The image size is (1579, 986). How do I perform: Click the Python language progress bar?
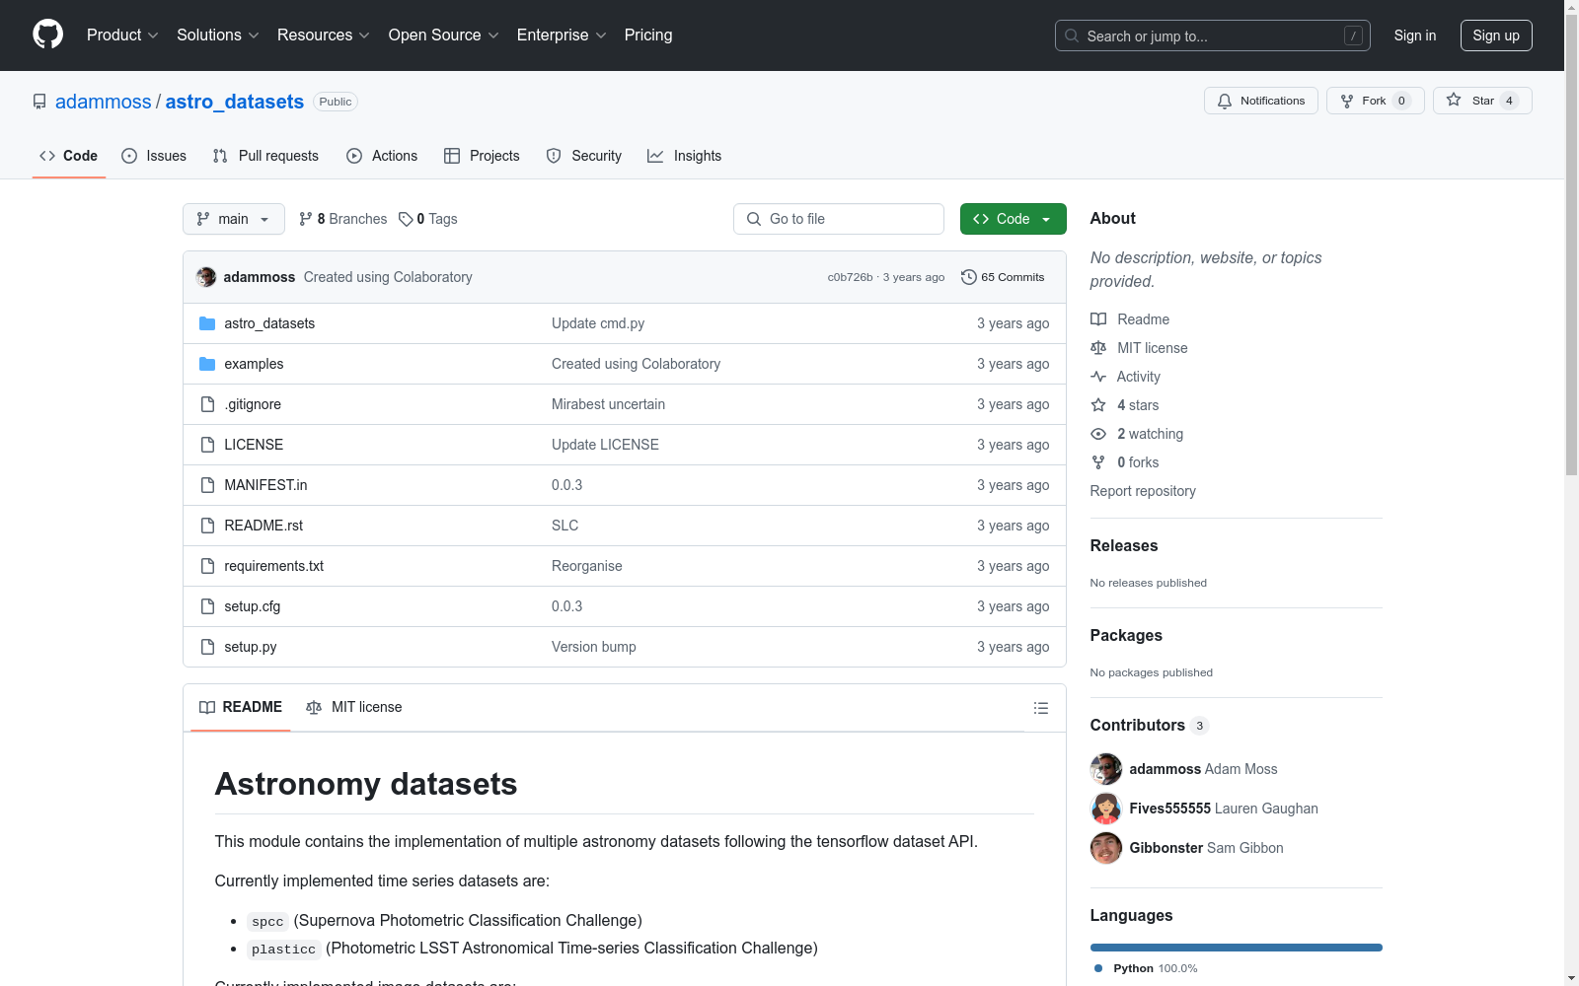(x=1237, y=948)
